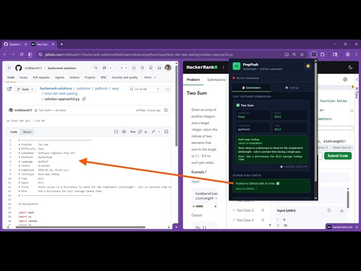Open the Projects tab
This screenshot has height=271, width=361.
point(90,77)
